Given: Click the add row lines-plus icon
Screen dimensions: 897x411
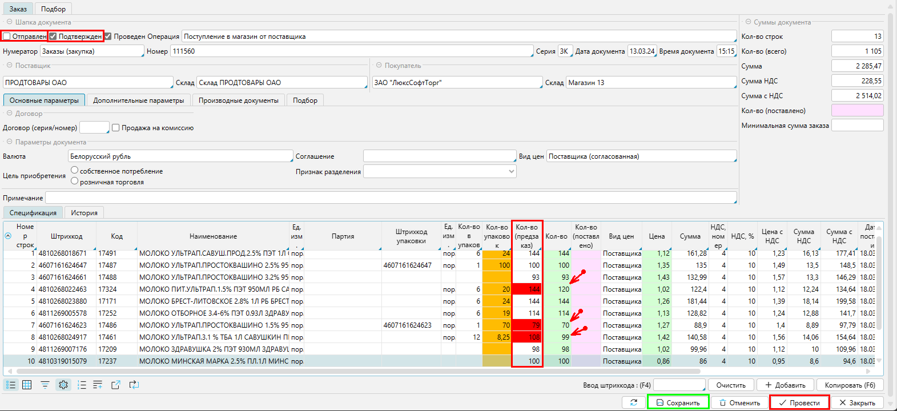Looking at the screenshot, I should coord(98,385).
